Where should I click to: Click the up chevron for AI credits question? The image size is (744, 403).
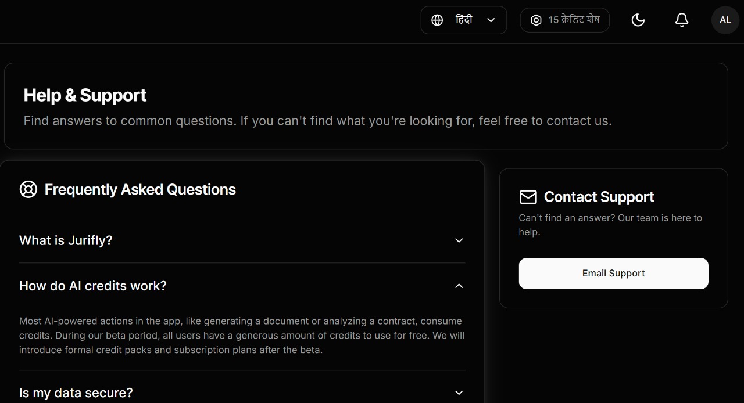point(459,286)
